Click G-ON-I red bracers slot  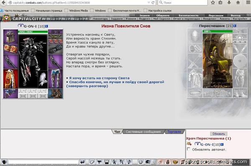tap(10, 49)
